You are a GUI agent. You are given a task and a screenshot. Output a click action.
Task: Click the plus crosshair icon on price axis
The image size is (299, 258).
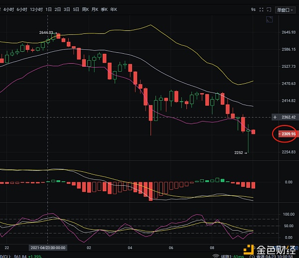[x=275, y=117]
